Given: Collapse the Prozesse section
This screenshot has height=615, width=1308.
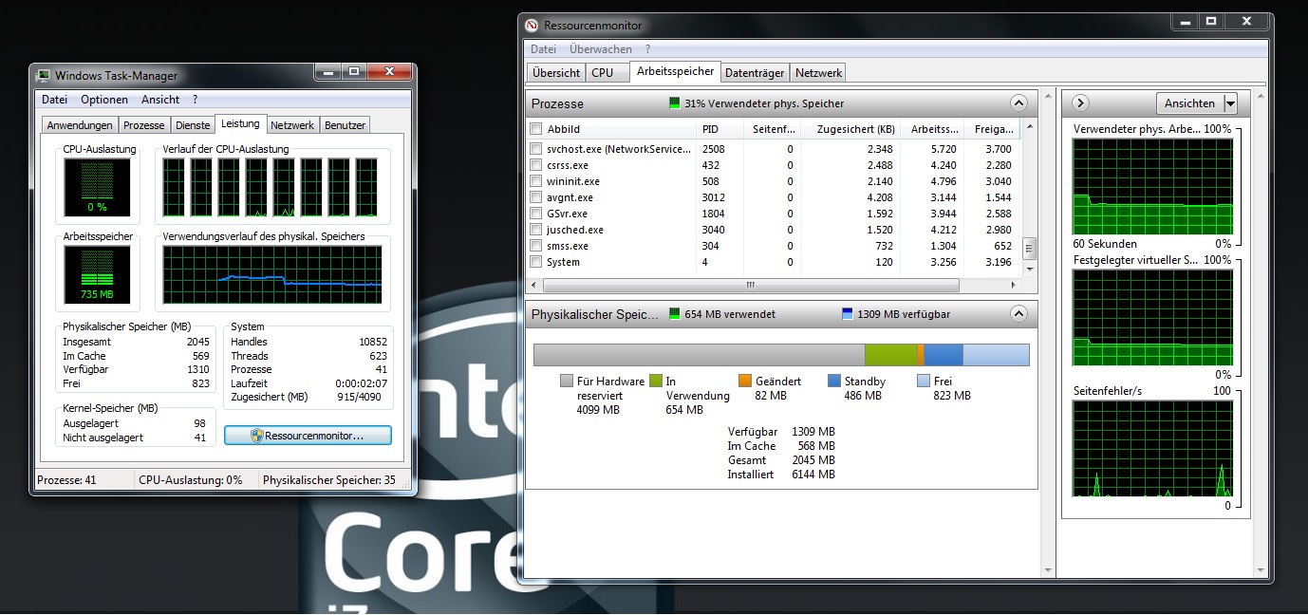Looking at the screenshot, I should [1018, 103].
